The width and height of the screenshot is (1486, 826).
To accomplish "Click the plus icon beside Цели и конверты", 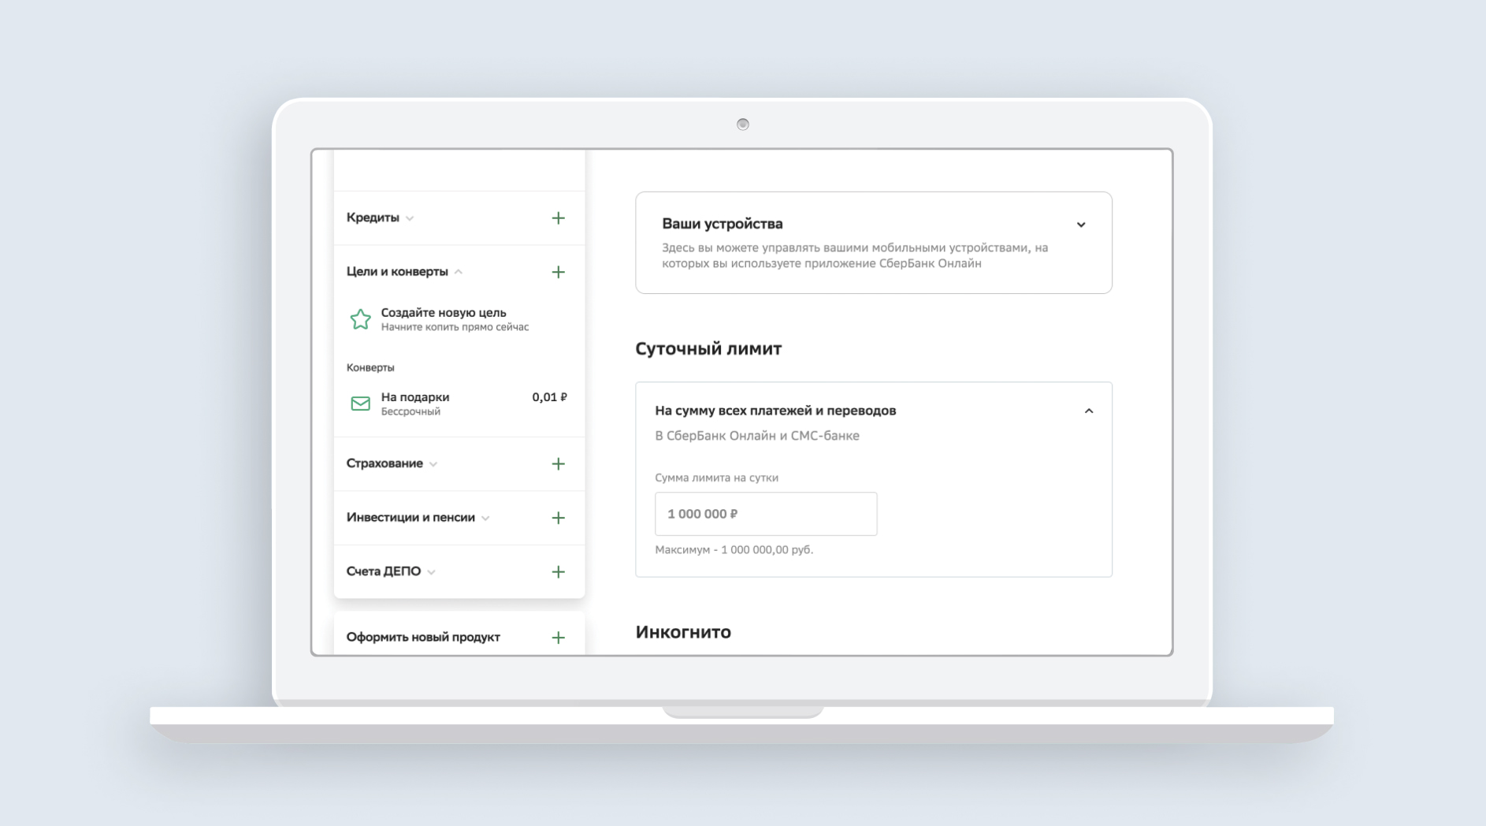I will [x=558, y=272].
